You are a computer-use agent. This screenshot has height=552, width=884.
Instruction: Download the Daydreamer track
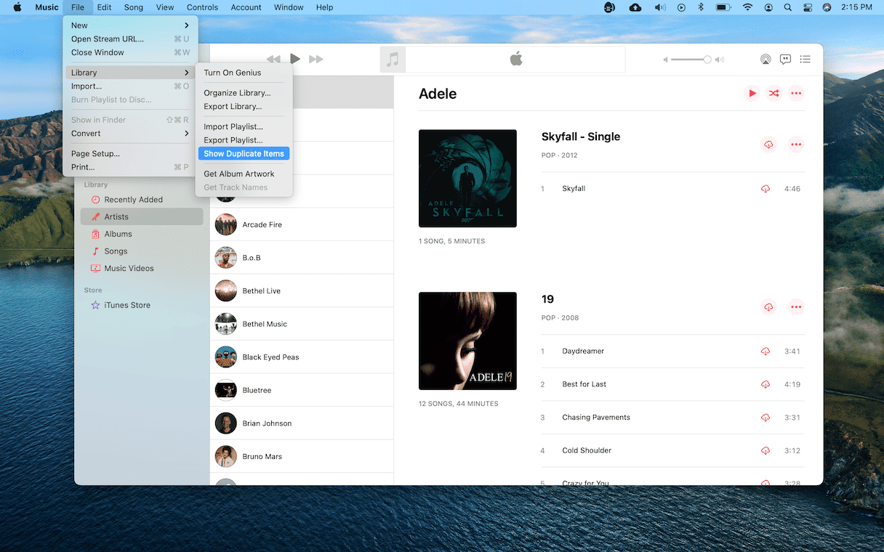pos(766,352)
